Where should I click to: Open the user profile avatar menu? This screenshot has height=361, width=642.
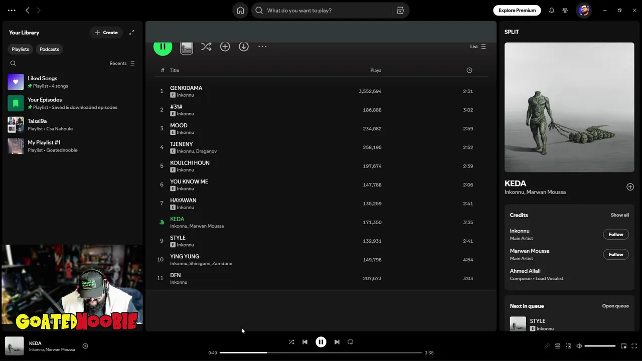click(x=584, y=11)
